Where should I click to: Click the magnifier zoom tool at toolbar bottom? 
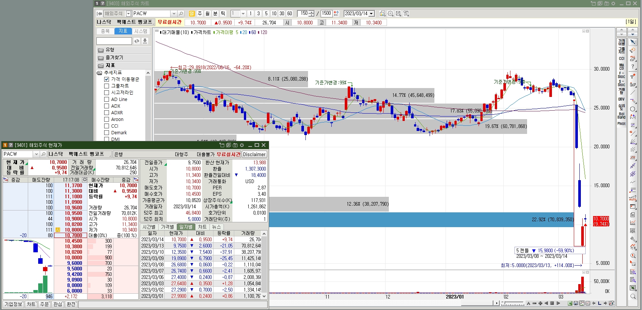click(x=633, y=296)
